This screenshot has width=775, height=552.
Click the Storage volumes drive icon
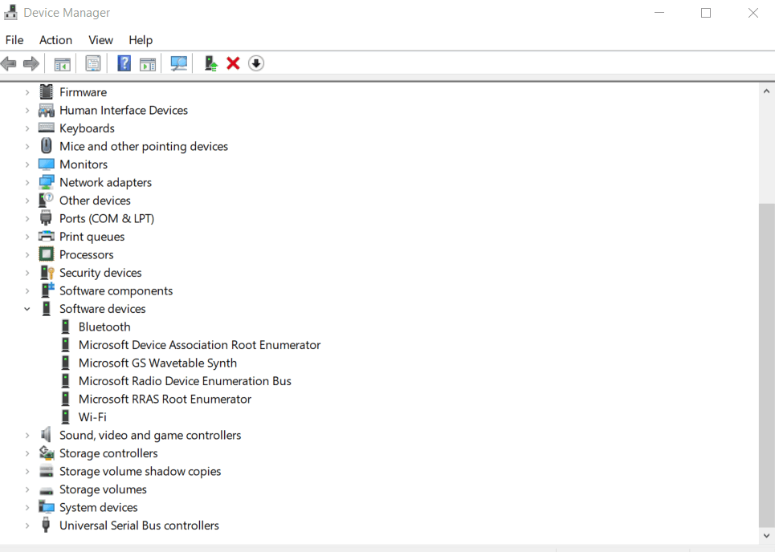47,490
